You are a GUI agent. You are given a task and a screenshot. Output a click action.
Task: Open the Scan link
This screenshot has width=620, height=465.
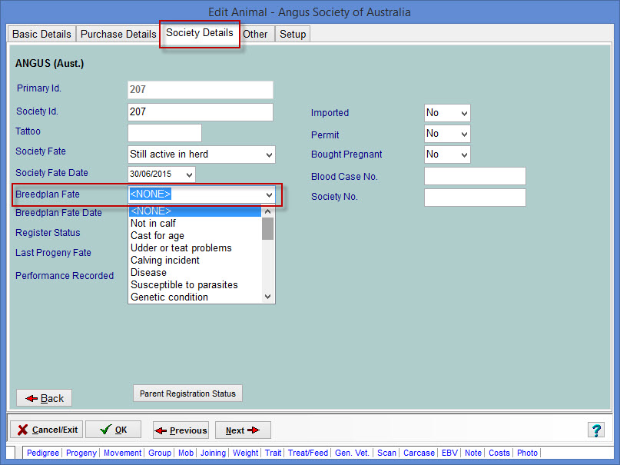point(386,453)
